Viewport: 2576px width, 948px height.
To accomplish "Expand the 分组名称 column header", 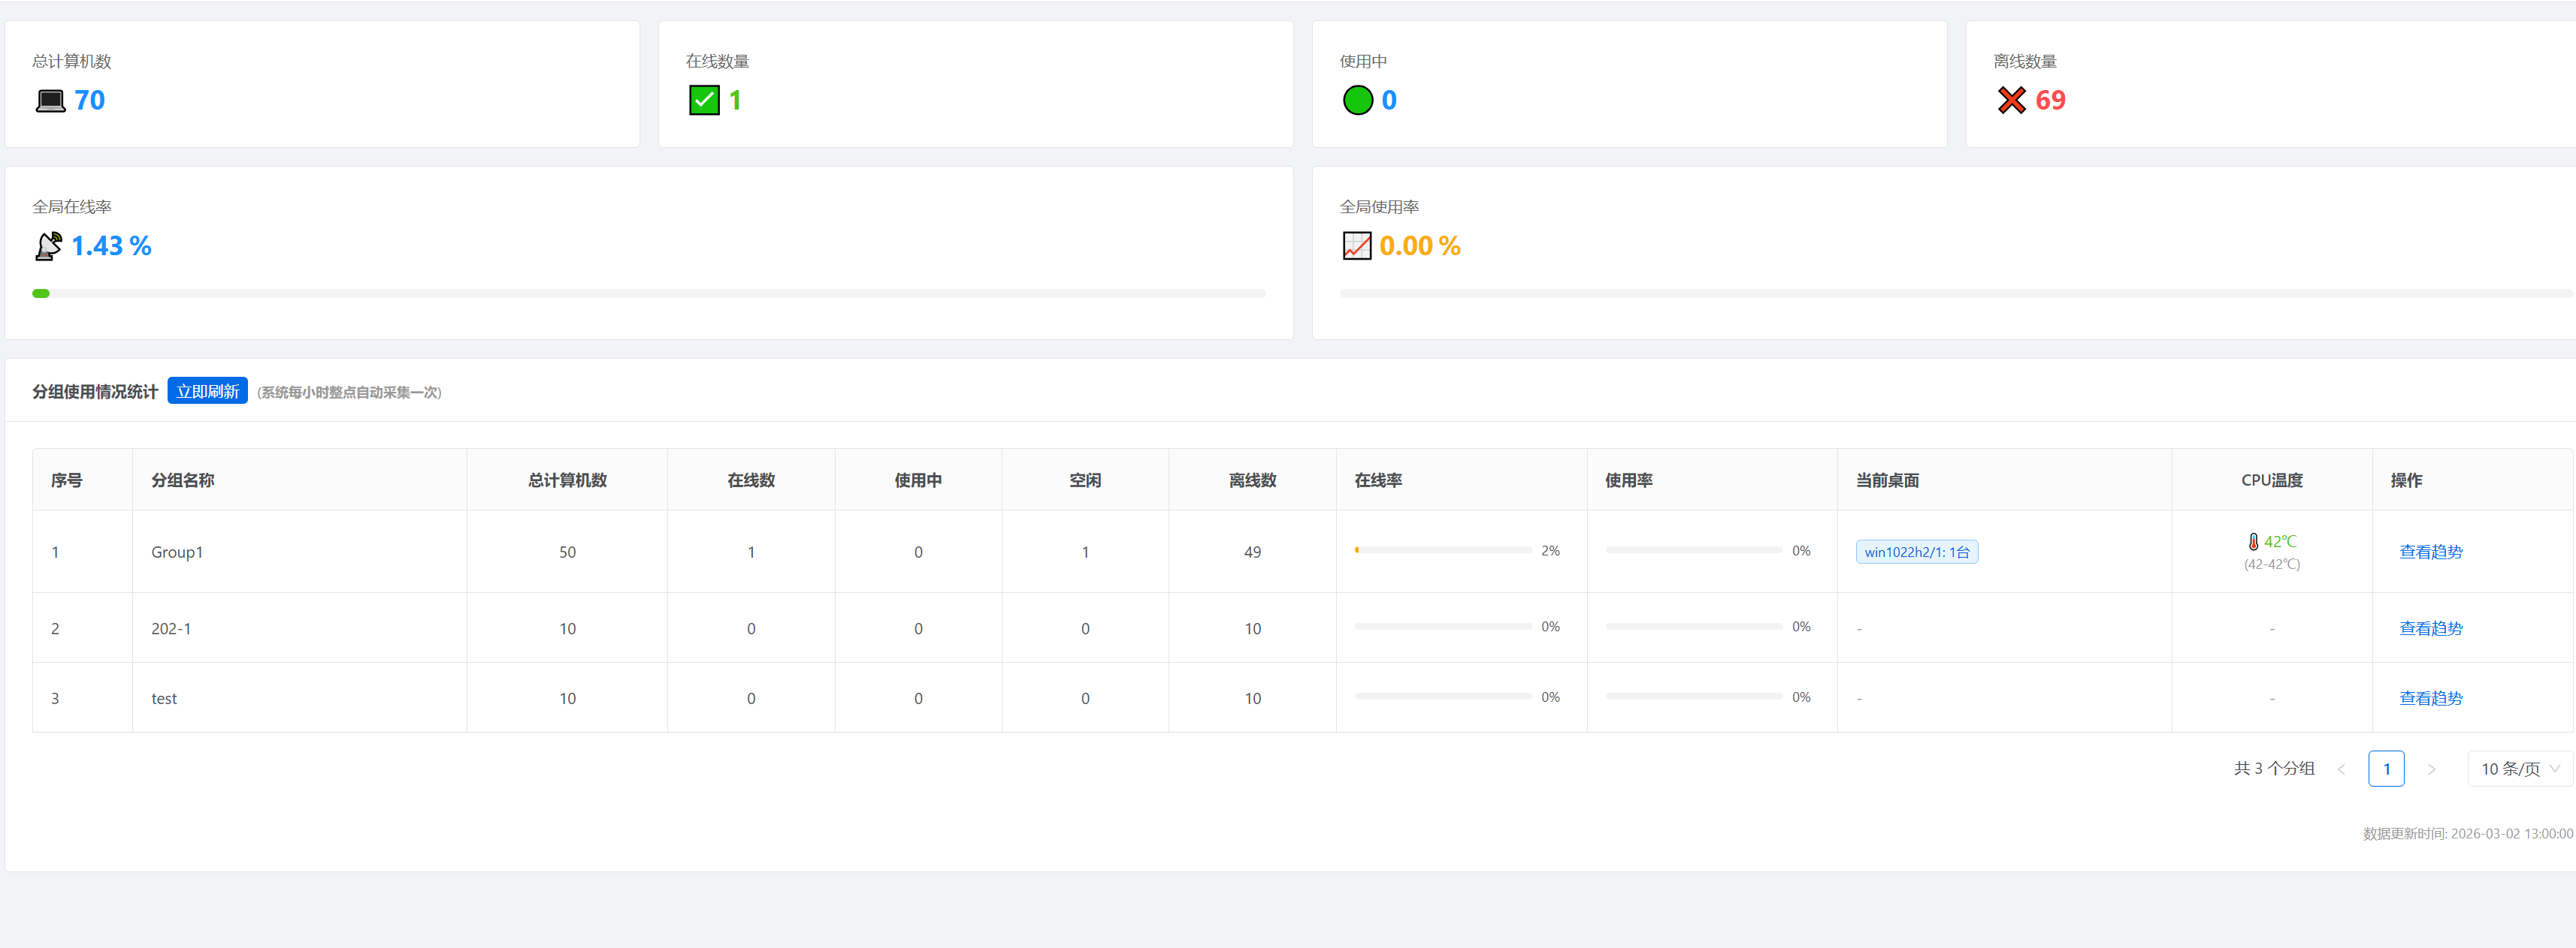I will [x=183, y=480].
